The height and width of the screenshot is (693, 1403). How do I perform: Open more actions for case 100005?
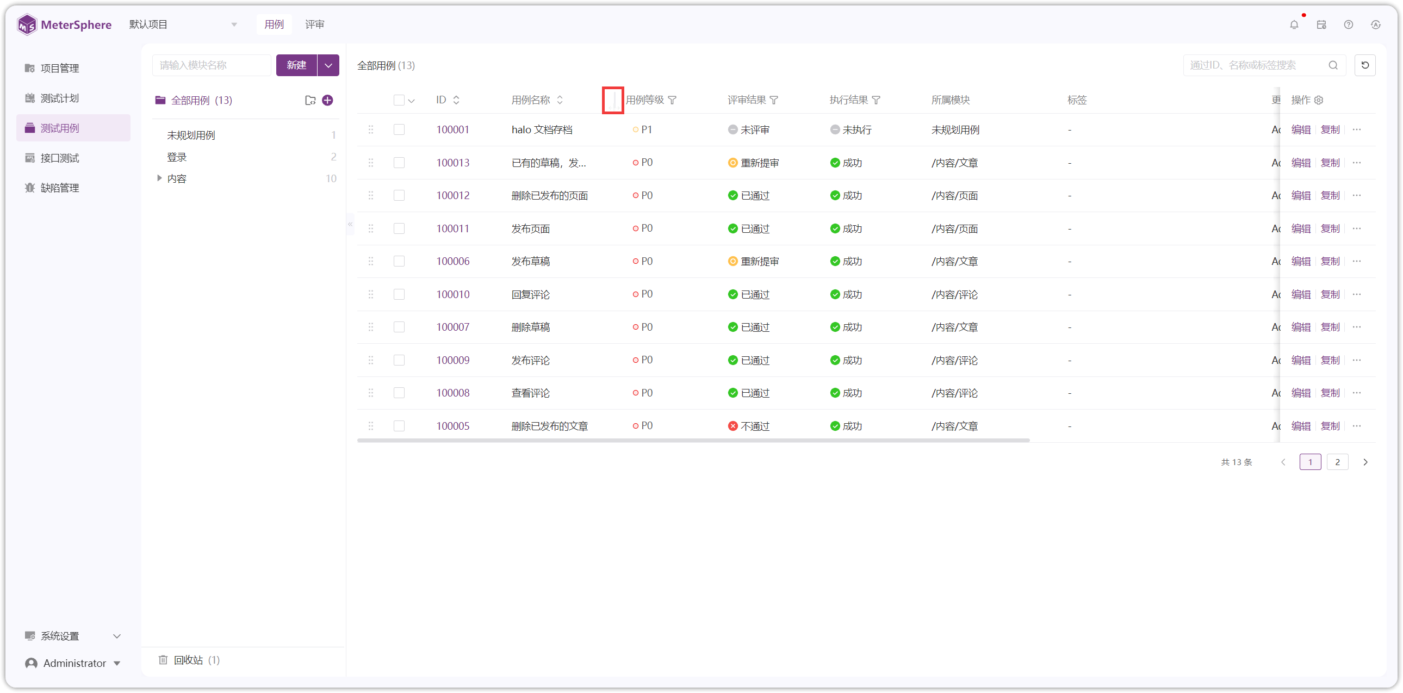click(x=1357, y=426)
